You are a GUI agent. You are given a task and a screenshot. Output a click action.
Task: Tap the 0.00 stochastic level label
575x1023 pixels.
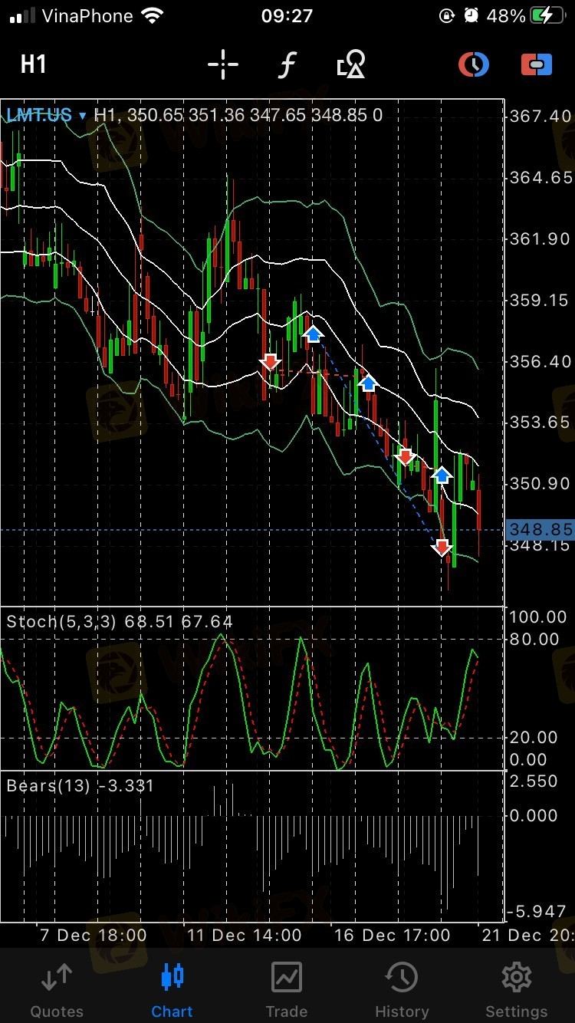coord(529,760)
